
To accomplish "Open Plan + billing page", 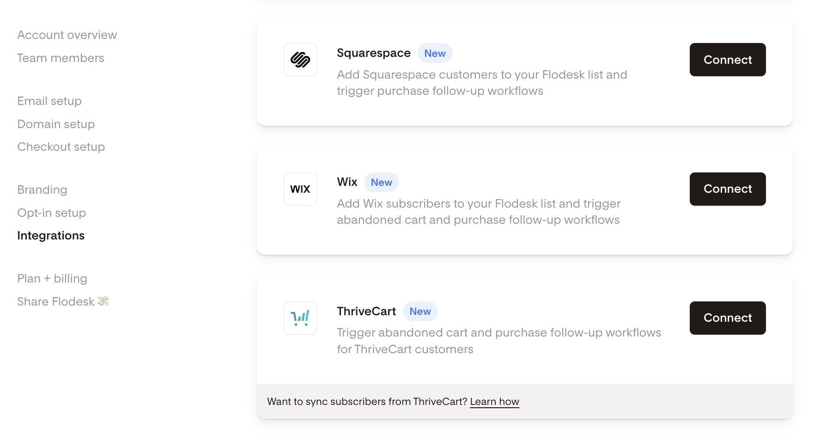I will (x=52, y=279).
